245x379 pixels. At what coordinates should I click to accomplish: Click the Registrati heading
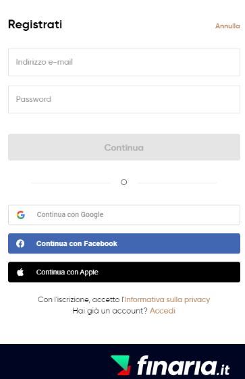point(35,25)
